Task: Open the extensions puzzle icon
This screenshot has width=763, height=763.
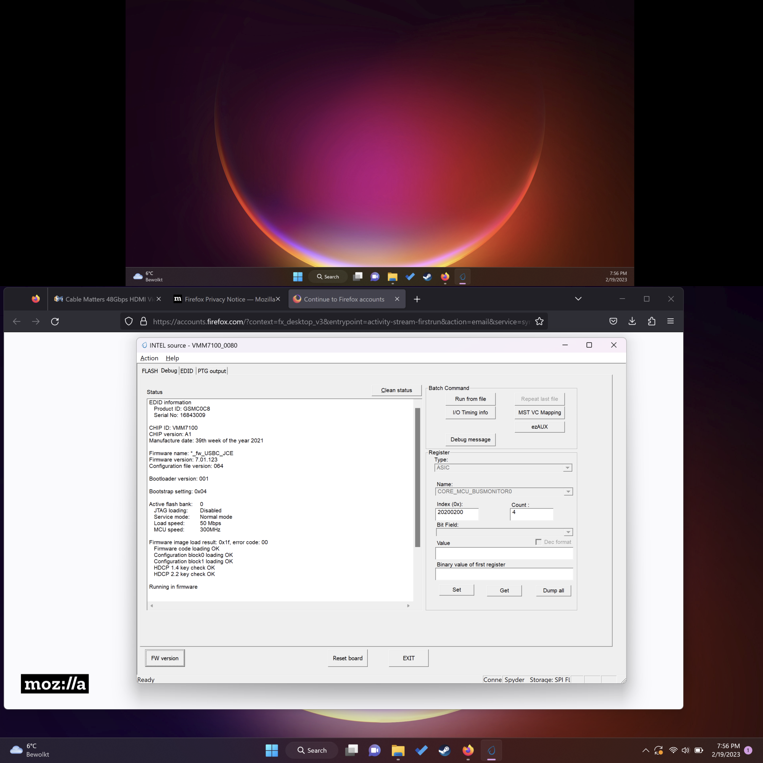Action: [652, 321]
